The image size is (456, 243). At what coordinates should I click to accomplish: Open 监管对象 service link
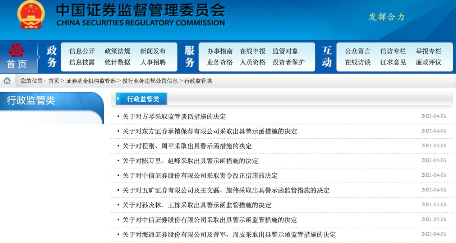point(285,51)
